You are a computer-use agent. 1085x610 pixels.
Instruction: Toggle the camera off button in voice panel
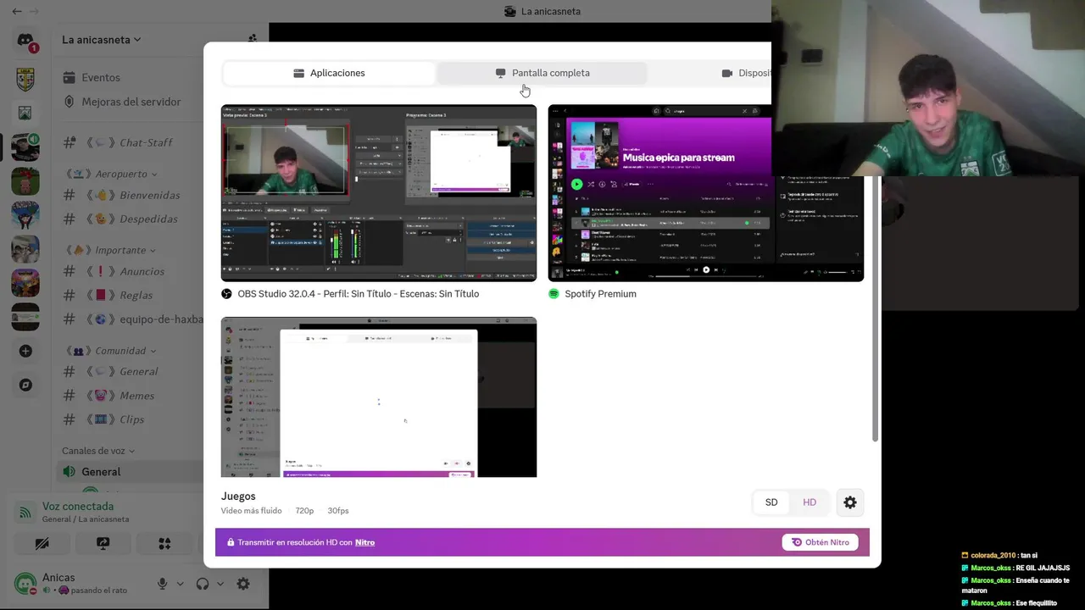tap(42, 543)
